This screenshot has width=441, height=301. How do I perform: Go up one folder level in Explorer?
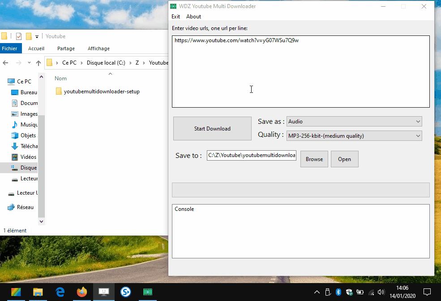39,63
